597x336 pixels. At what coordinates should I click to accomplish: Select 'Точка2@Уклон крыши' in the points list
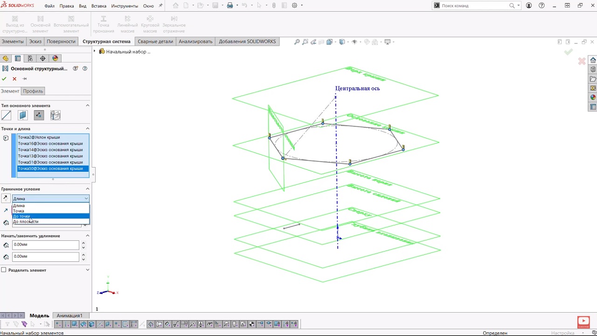point(39,138)
